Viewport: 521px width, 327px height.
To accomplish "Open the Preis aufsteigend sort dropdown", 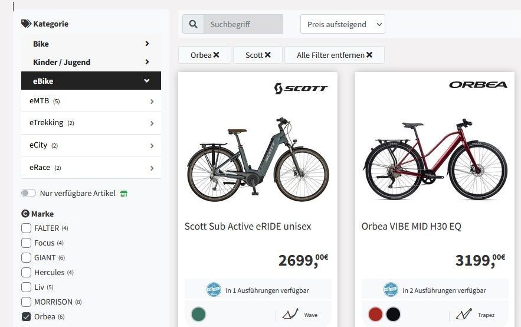I will click(342, 24).
